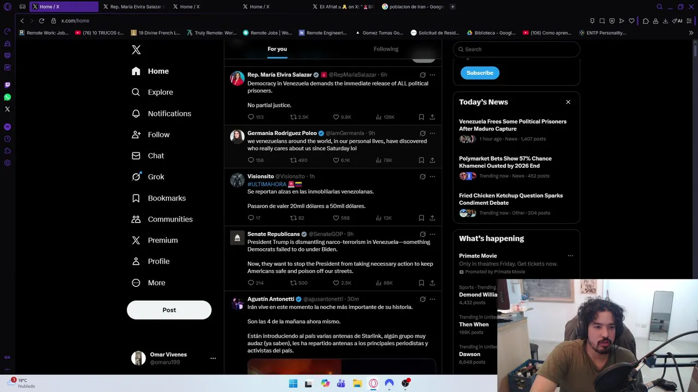Click the #ULTIMAHORA hashtag
This screenshot has height=392, width=698.
pos(267,184)
